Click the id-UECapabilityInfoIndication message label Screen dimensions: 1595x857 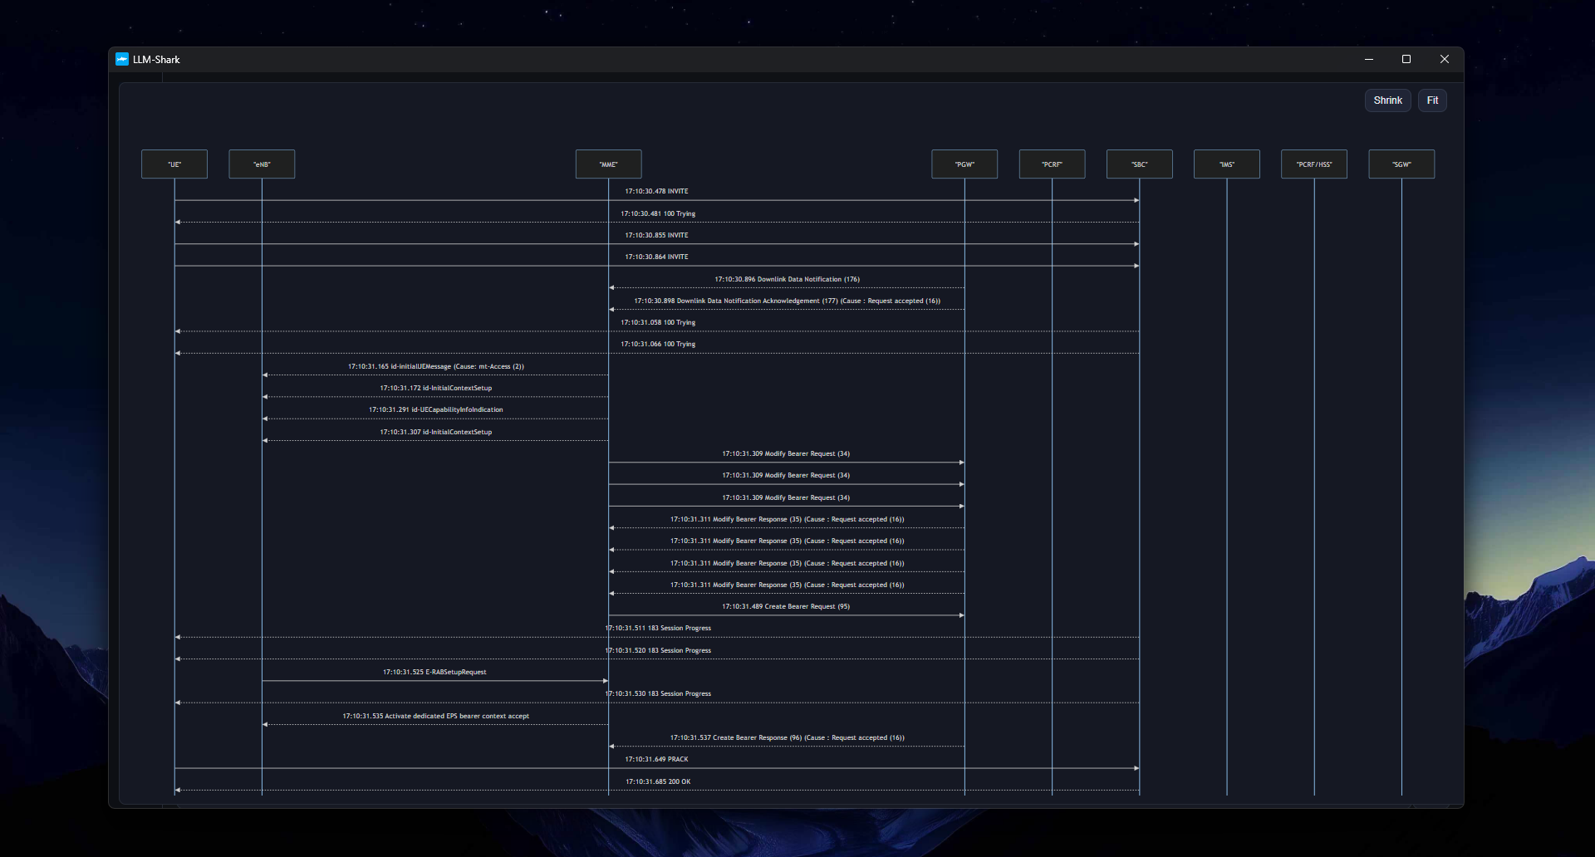[435, 410]
